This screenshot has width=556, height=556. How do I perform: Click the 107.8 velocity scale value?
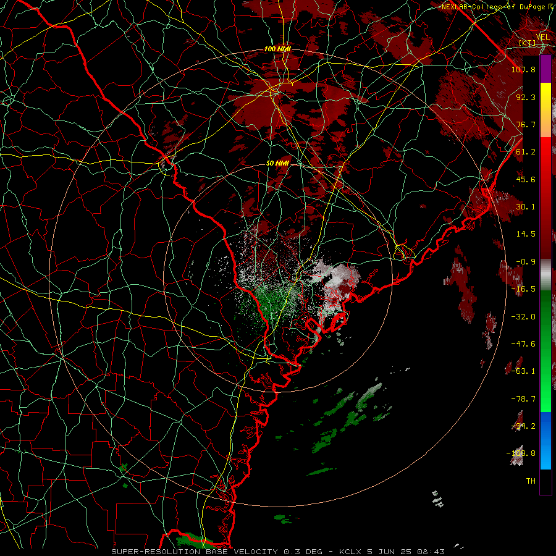(x=523, y=69)
